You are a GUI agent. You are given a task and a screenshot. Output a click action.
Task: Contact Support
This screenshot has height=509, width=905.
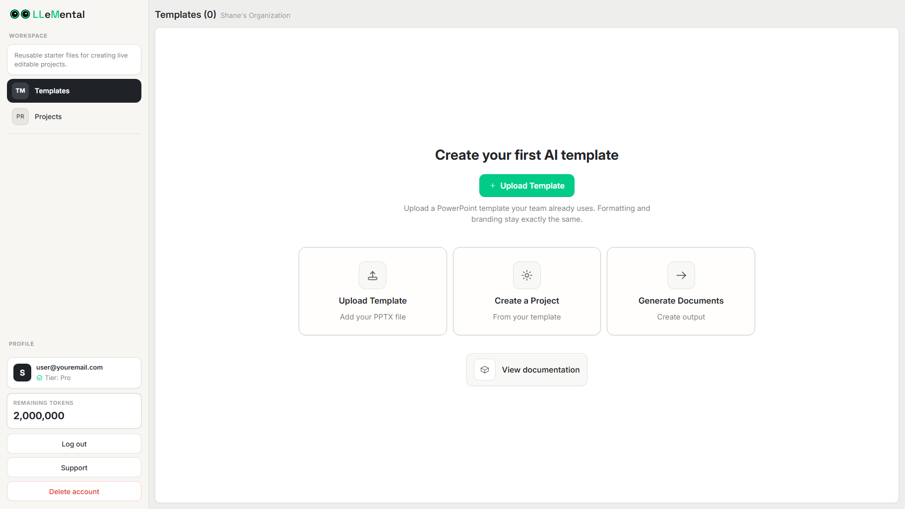(74, 467)
